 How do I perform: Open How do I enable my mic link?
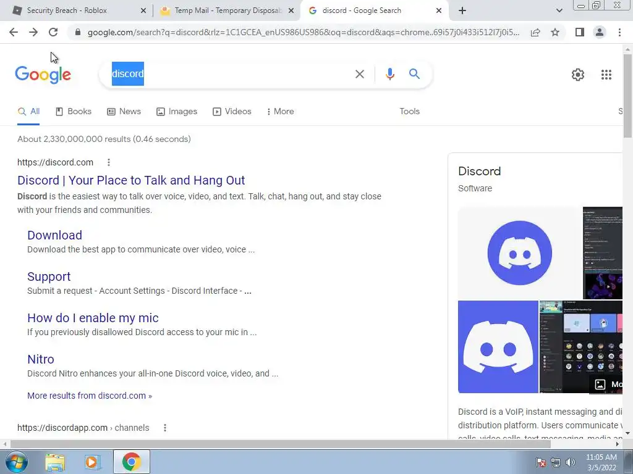[x=93, y=318]
